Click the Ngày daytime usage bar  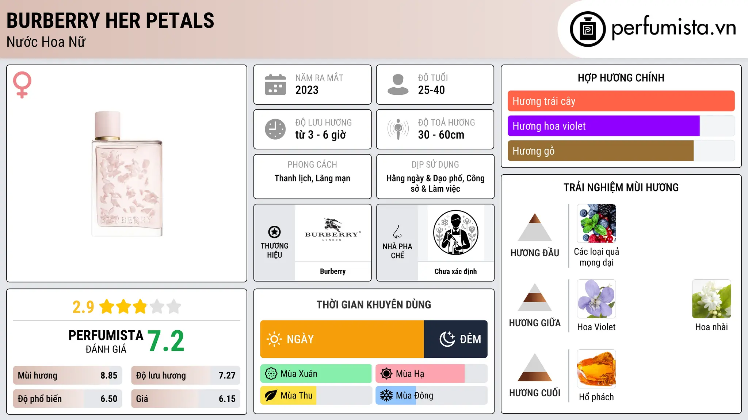(x=342, y=339)
